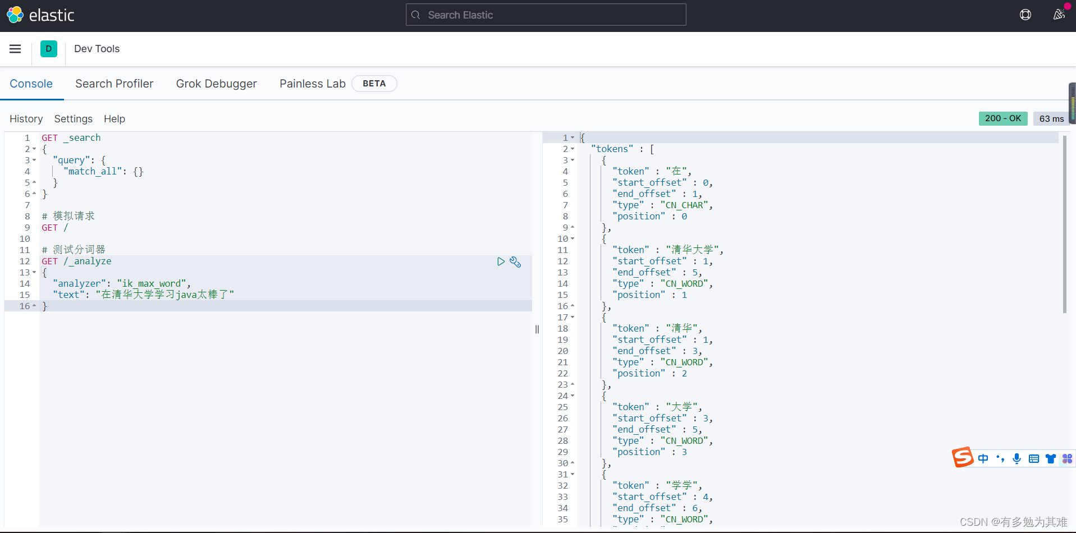Click the token "学学" in response
This screenshot has height=533, width=1076.
click(681, 485)
